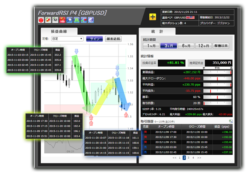Switch to the 統計 tab
Screen dimensions: 248x173
pos(157,31)
